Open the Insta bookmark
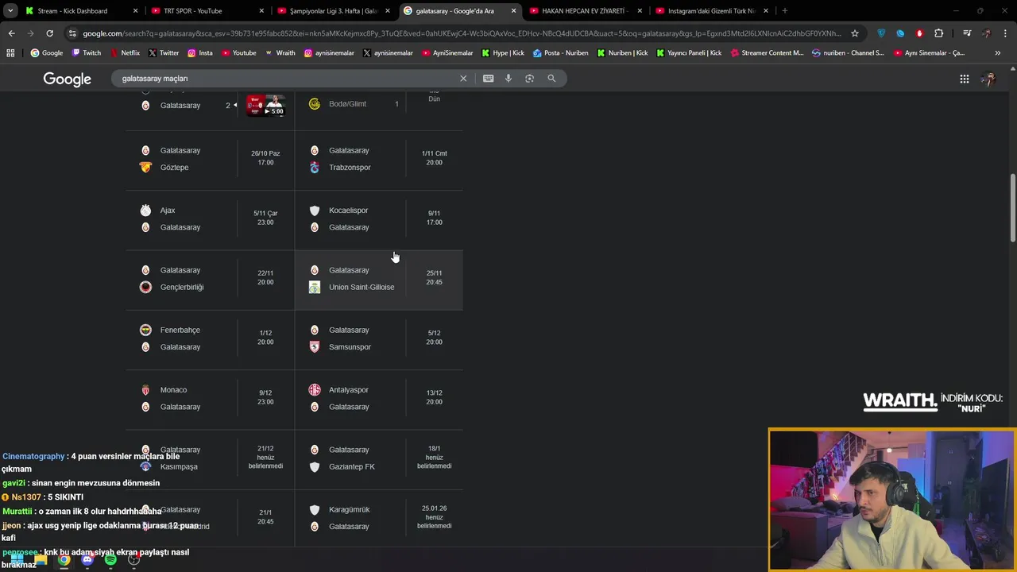The image size is (1017, 572). pos(199,53)
